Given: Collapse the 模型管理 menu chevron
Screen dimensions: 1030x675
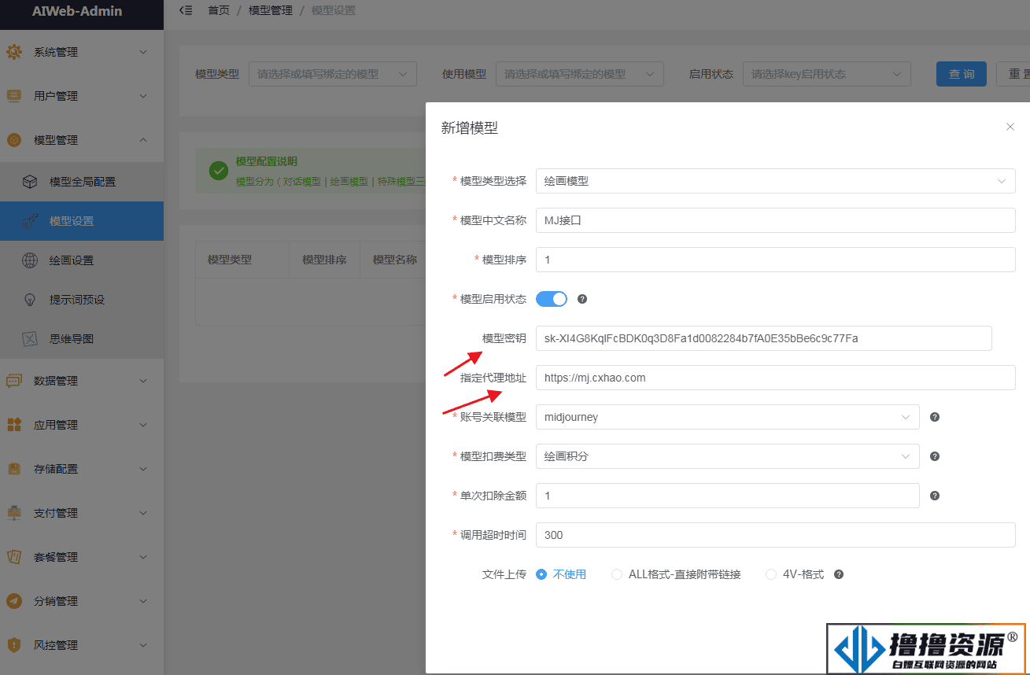Looking at the screenshot, I should pyautogui.click(x=143, y=140).
